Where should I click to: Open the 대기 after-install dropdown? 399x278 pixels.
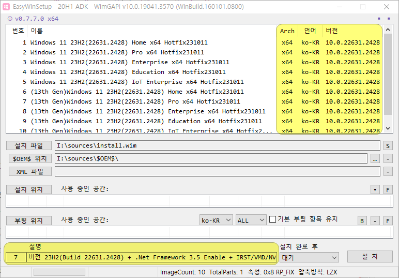[x=309, y=257]
